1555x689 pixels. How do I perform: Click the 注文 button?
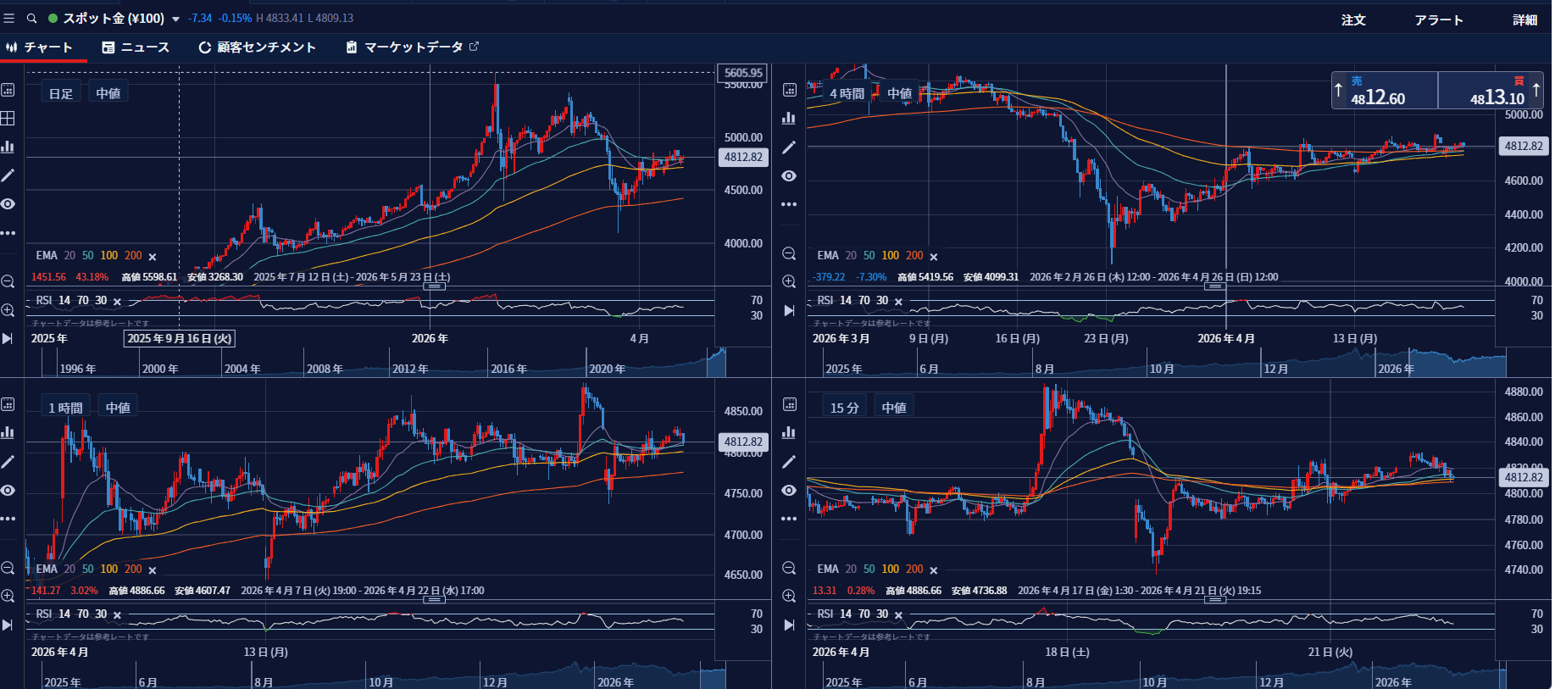click(x=1353, y=19)
